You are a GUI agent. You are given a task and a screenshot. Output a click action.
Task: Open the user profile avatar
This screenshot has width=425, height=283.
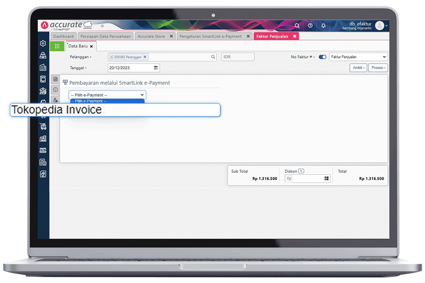(x=380, y=26)
